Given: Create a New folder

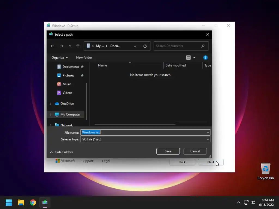Looking at the screenshot, I should tap(84, 58).
